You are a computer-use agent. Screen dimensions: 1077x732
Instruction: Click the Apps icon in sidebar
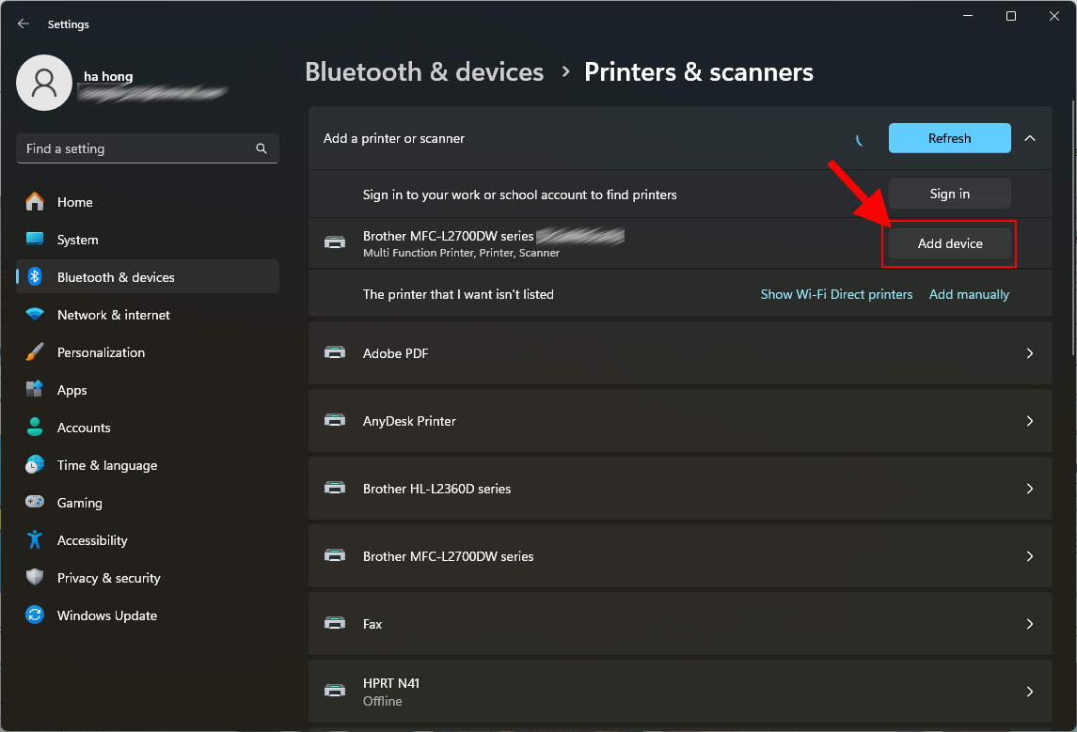pos(35,390)
